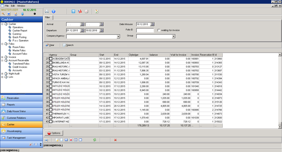Collapse the Account Receivable tree node

(x=2, y=60)
